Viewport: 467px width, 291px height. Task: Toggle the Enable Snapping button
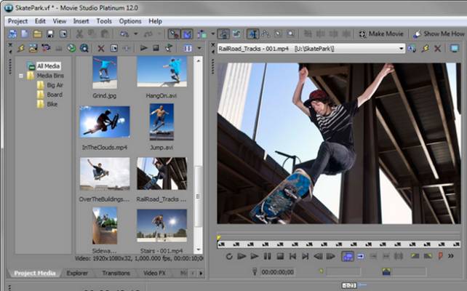(174, 33)
